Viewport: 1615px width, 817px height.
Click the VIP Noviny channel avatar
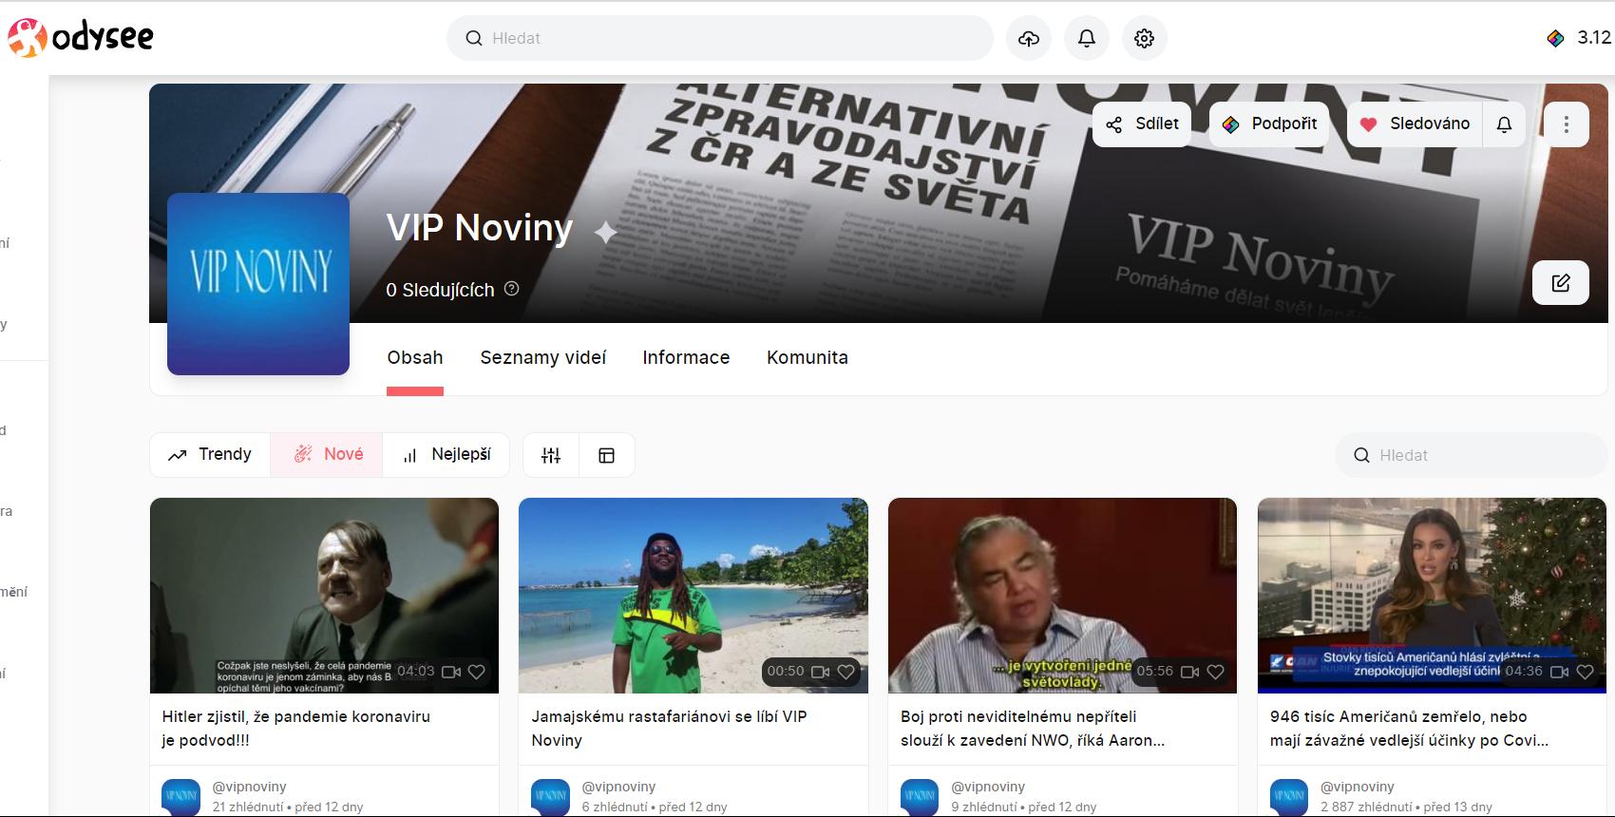pyautogui.click(x=258, y=284)
